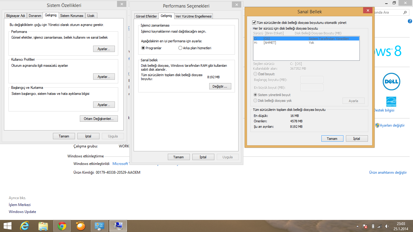Show hidden tray icons arrow
The width and height of the screenshot is (413, 232).
pyautogui.click(x=358, y=226)
